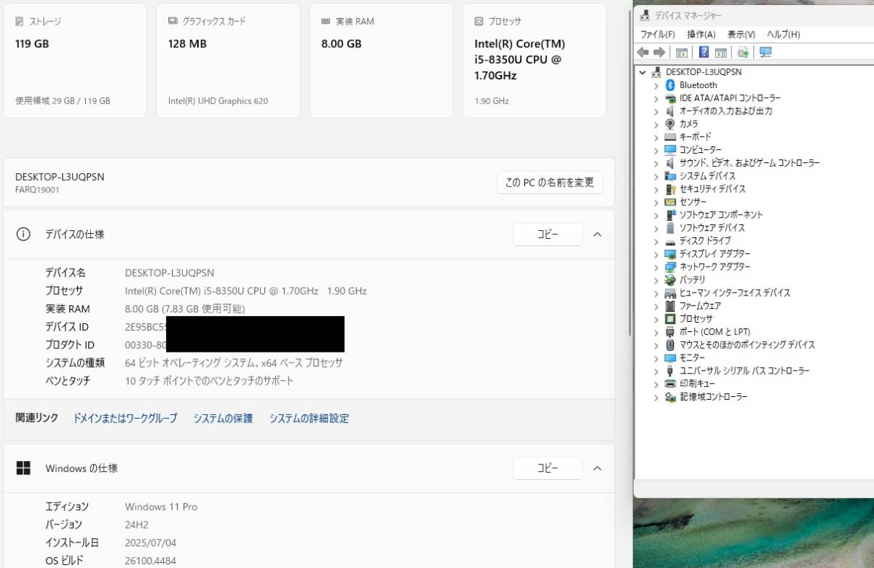Open the ヘルプ(H) menu
This screenshot has width=874, height=568.
click(x=784, y=34)
